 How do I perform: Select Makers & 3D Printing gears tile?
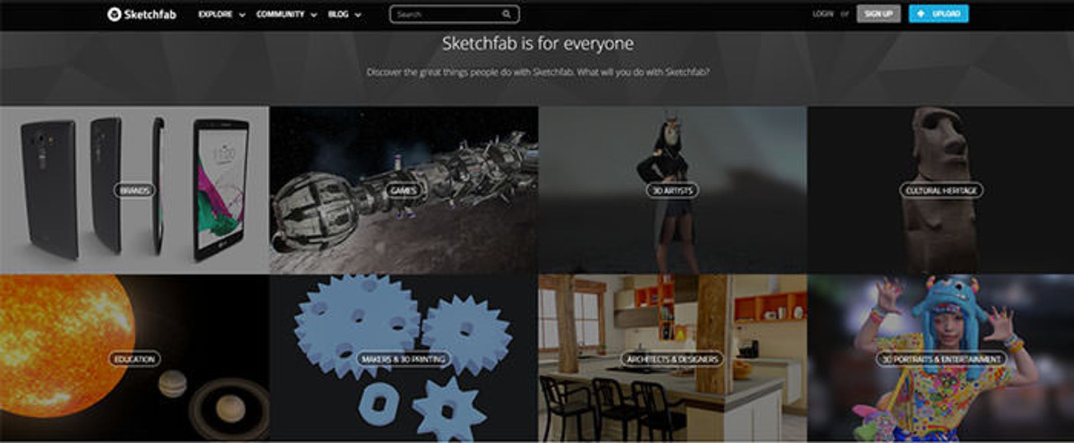[403, 358]
